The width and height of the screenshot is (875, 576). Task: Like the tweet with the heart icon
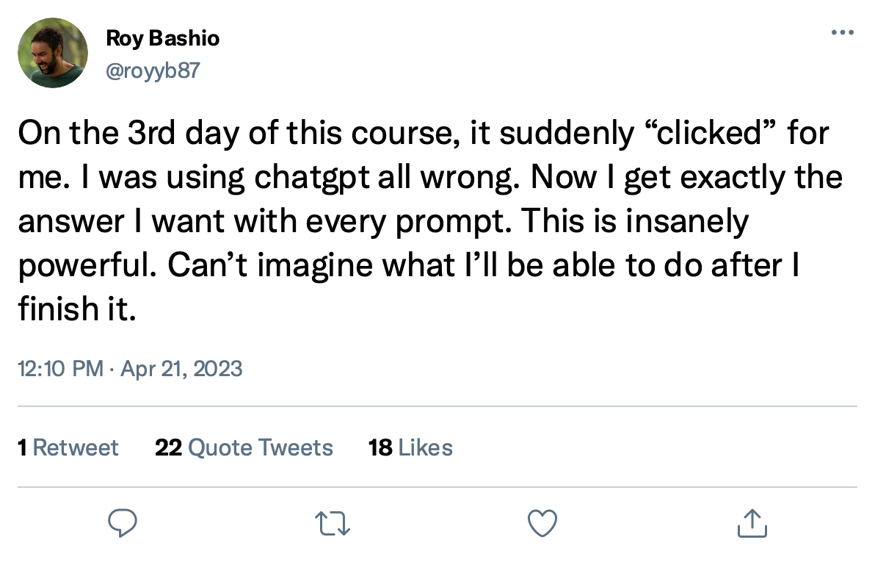pos(542,524)
